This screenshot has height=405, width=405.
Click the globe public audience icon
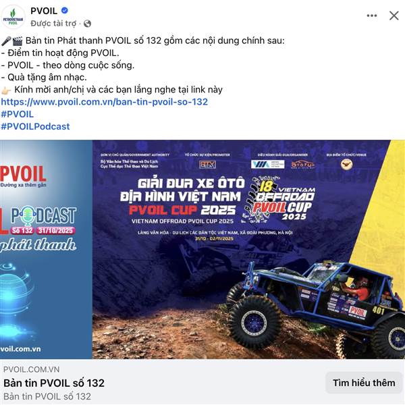pos(87,24)
